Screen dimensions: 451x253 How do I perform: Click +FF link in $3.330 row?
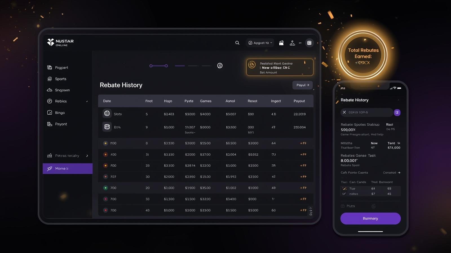[x=303, y=143]
